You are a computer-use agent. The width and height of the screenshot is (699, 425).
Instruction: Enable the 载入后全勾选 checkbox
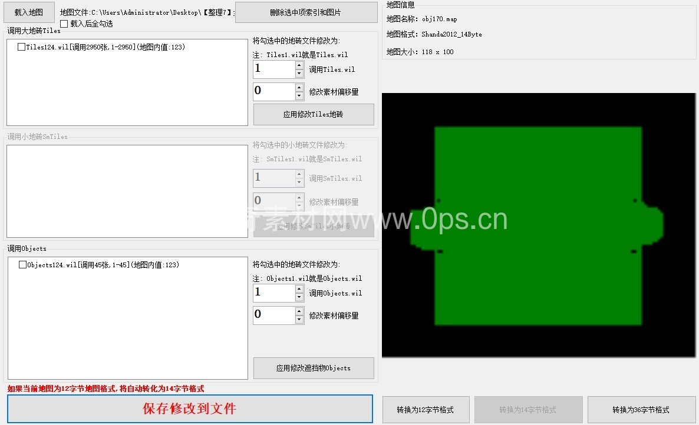tap(64, 24)
